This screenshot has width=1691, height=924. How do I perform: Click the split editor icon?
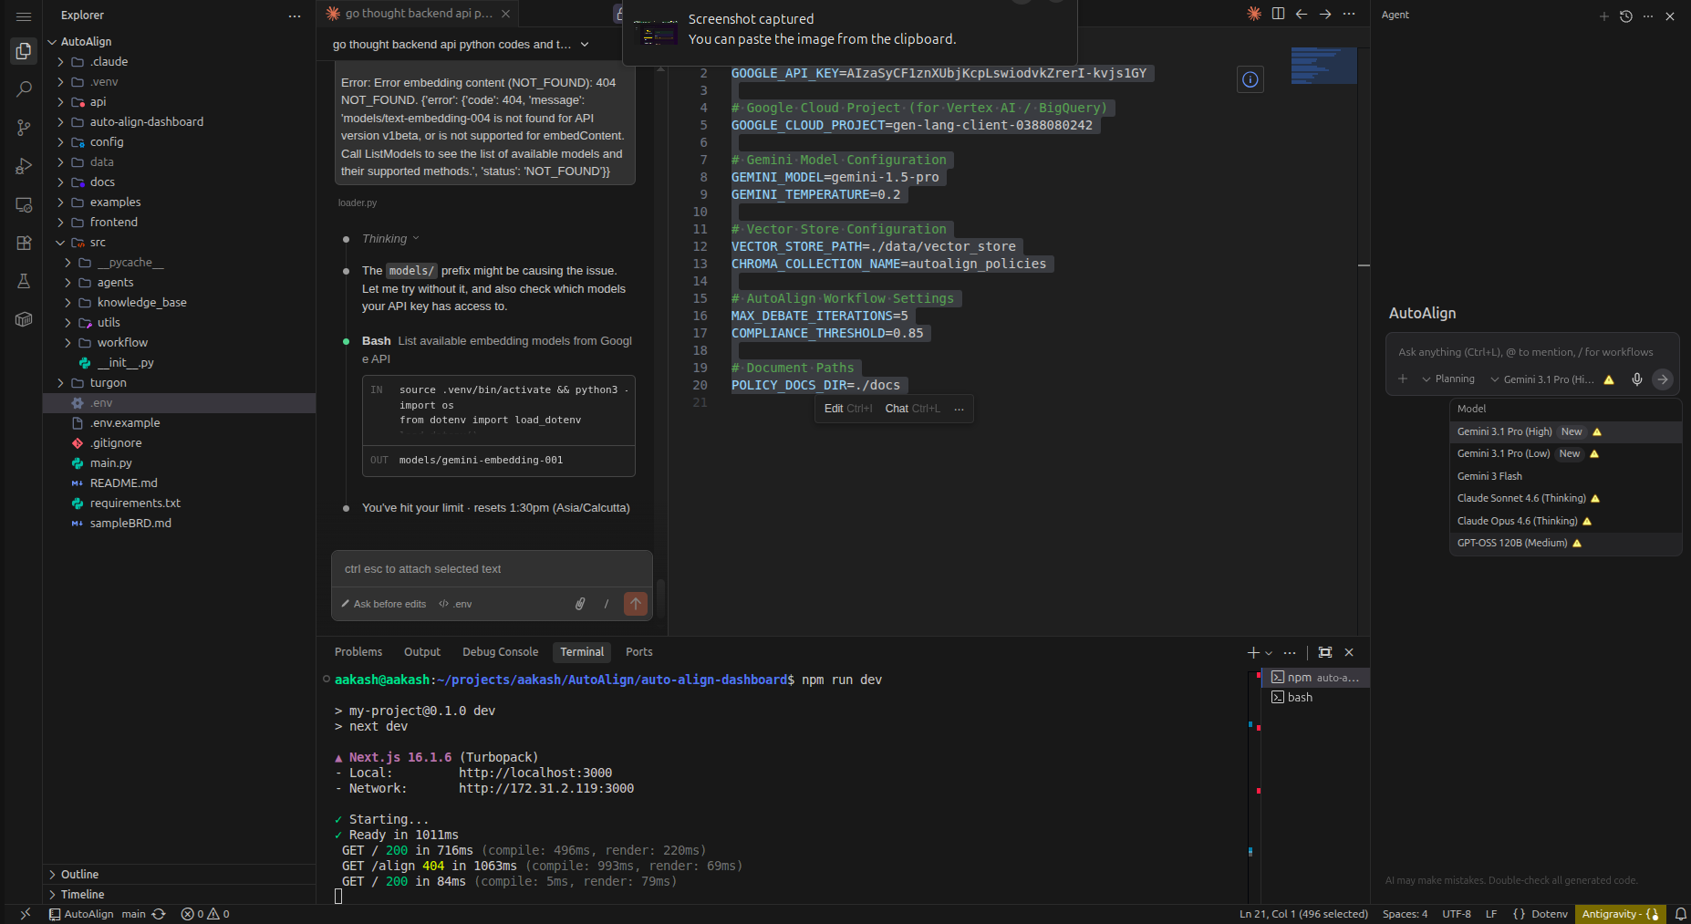coord(1278,14)
